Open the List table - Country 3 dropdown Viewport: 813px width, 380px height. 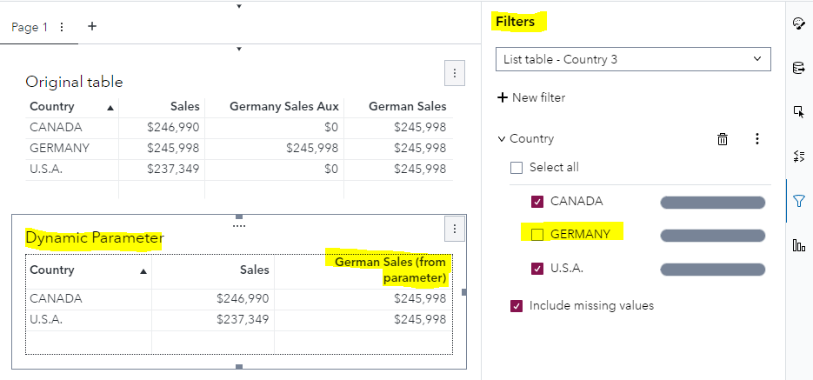632,59
